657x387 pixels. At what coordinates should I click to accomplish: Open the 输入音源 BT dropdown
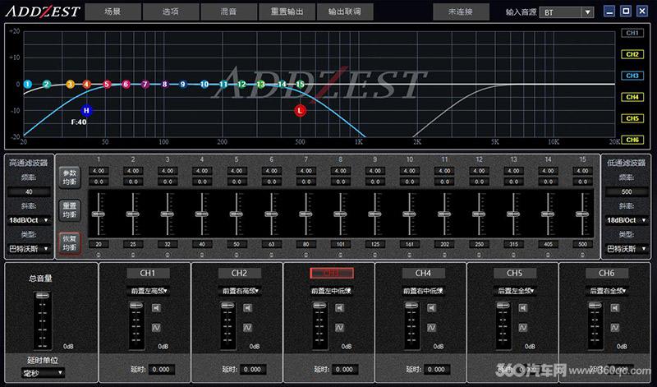coord(567,12)
